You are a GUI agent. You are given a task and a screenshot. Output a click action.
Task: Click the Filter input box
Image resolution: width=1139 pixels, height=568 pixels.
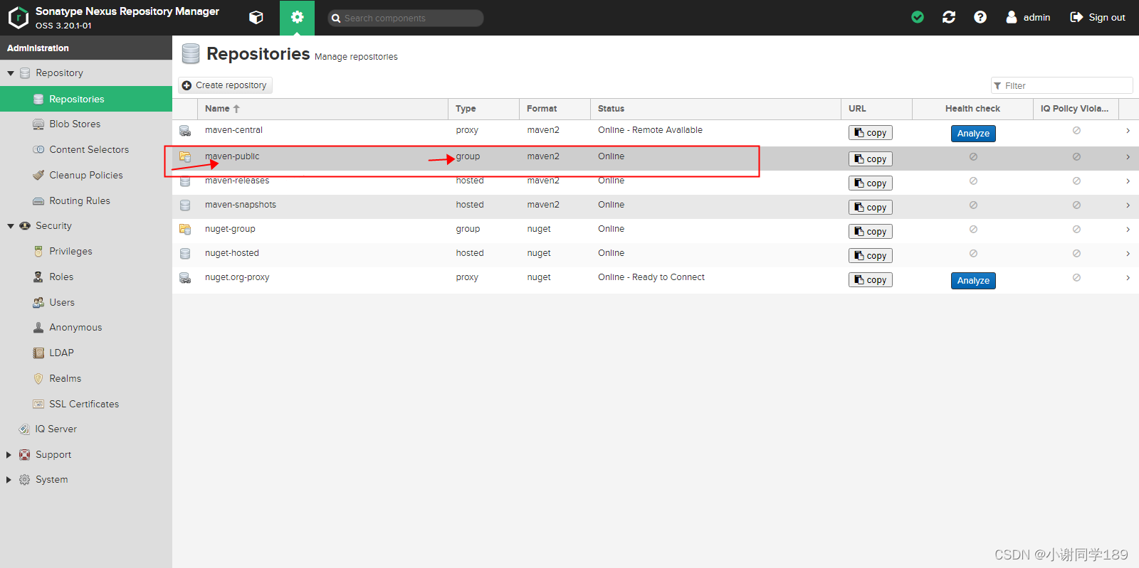1061,85
